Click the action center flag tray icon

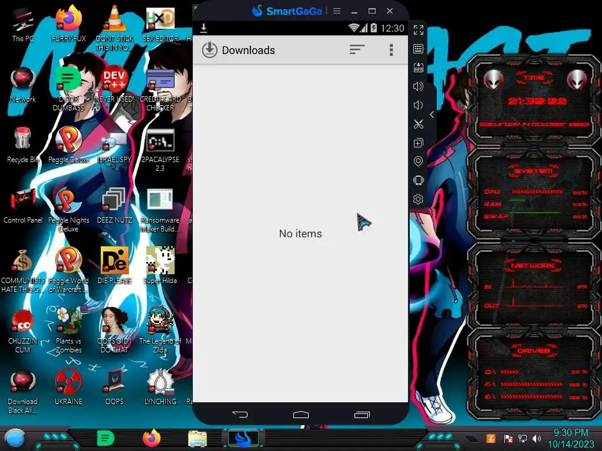point(508,438)
